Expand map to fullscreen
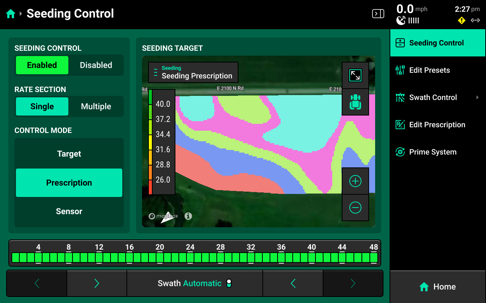The width and height of the screenshot is (486, 303). pyautogui.click(x=355, y=75)
